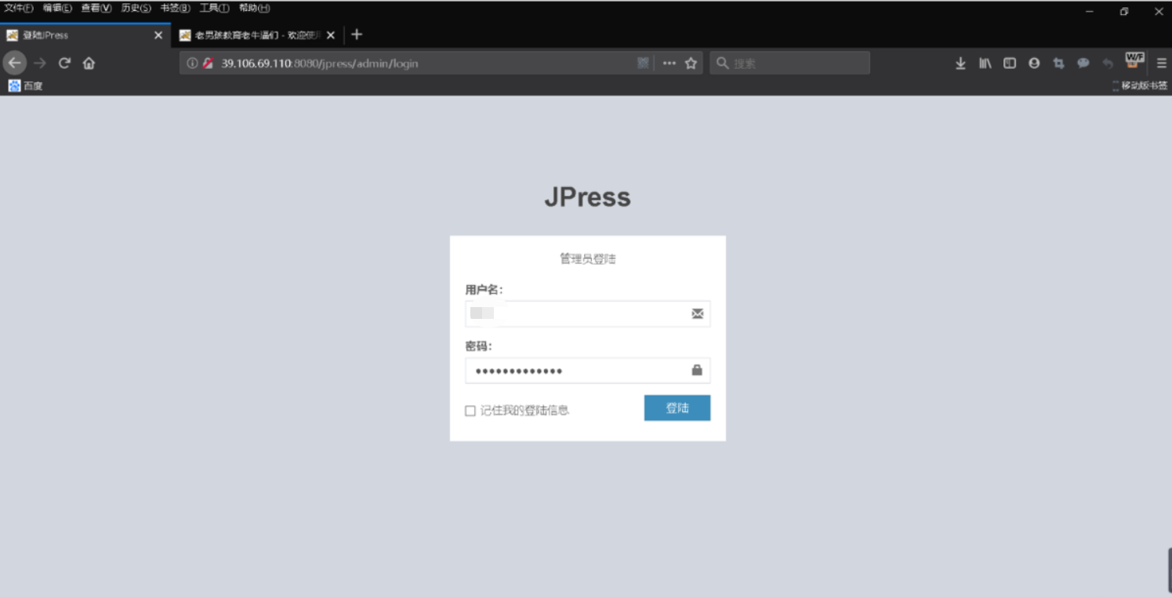
Task: Open a new tab with the plus
Action: click(x=357, y=34)
